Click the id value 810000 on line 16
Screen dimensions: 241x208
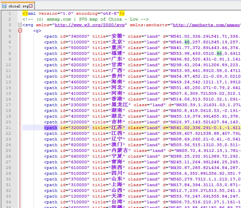coord(79,99)
